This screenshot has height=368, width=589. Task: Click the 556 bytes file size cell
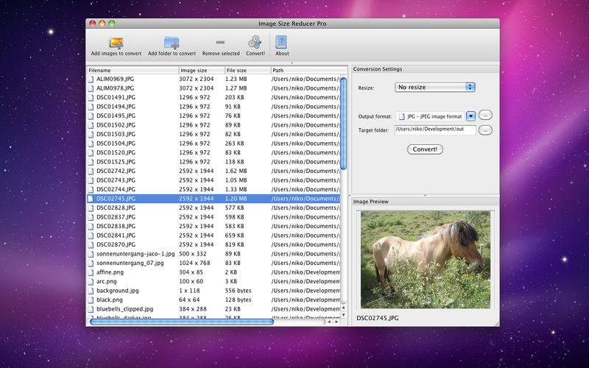coord(238,291)
